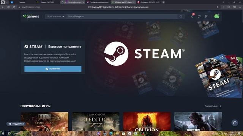This screenshot has height=136, width=243.
Task: Click the blue пополнить button
Action: pyautogui.click(x=53, y=69)
